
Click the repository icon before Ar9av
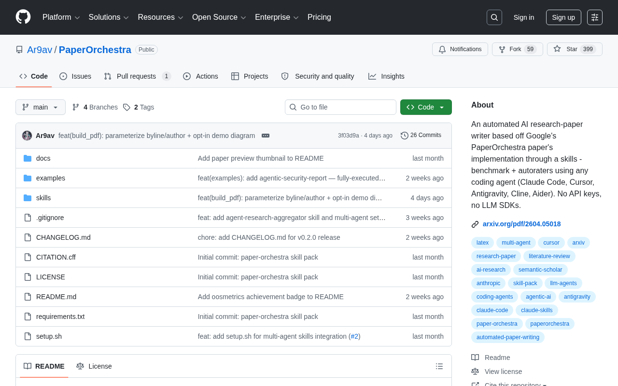[x=19, y=50]
